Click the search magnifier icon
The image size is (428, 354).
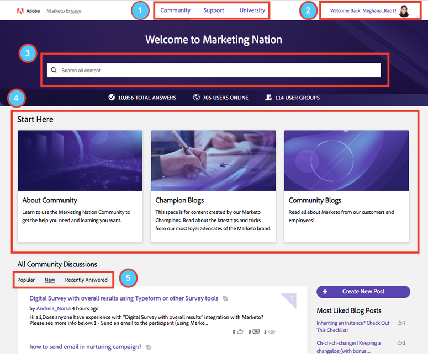(x=54, y=71)
